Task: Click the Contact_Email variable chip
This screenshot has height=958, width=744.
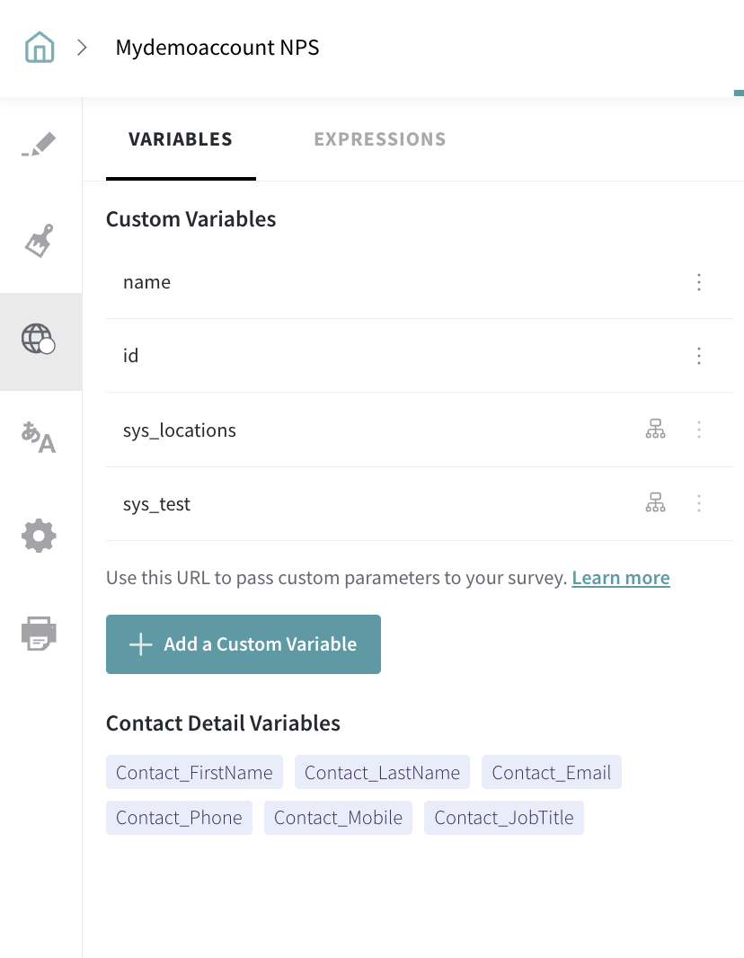Action: (551, 773)
